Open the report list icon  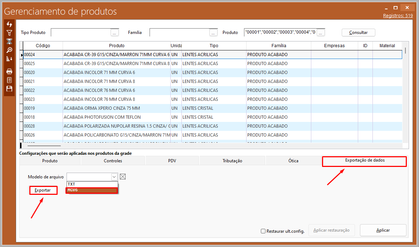click(9, 80)
